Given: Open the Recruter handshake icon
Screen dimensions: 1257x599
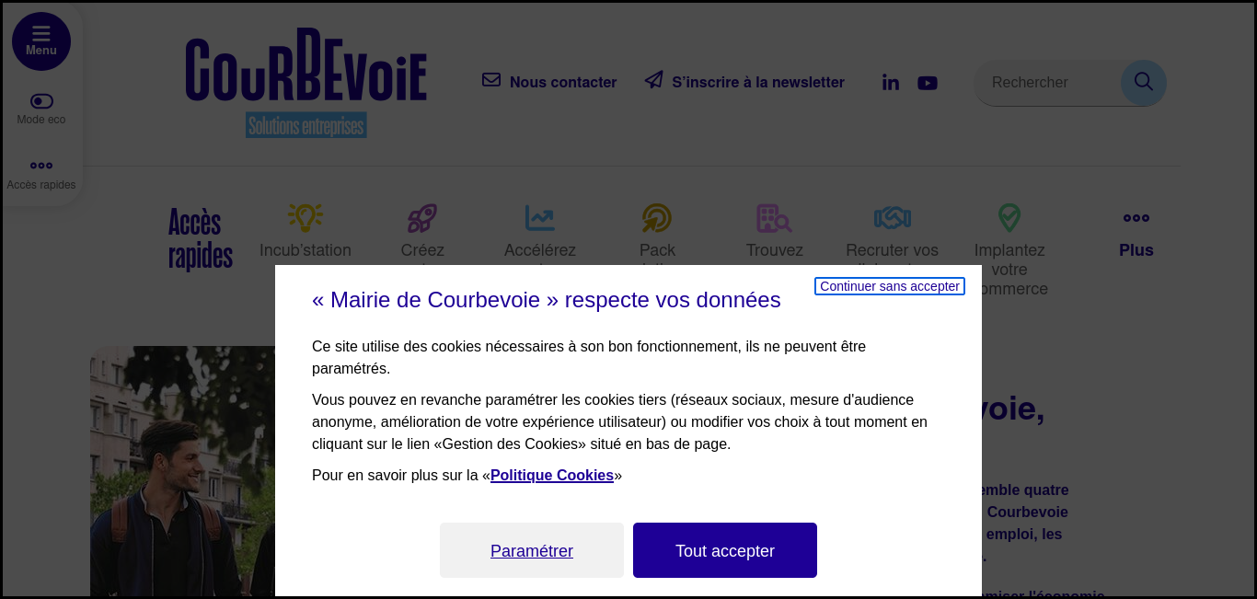Looking at the screenshot, I should click(x=893, y=218).
